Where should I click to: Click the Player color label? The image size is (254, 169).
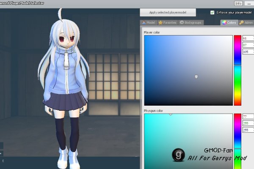click(152, 33)
